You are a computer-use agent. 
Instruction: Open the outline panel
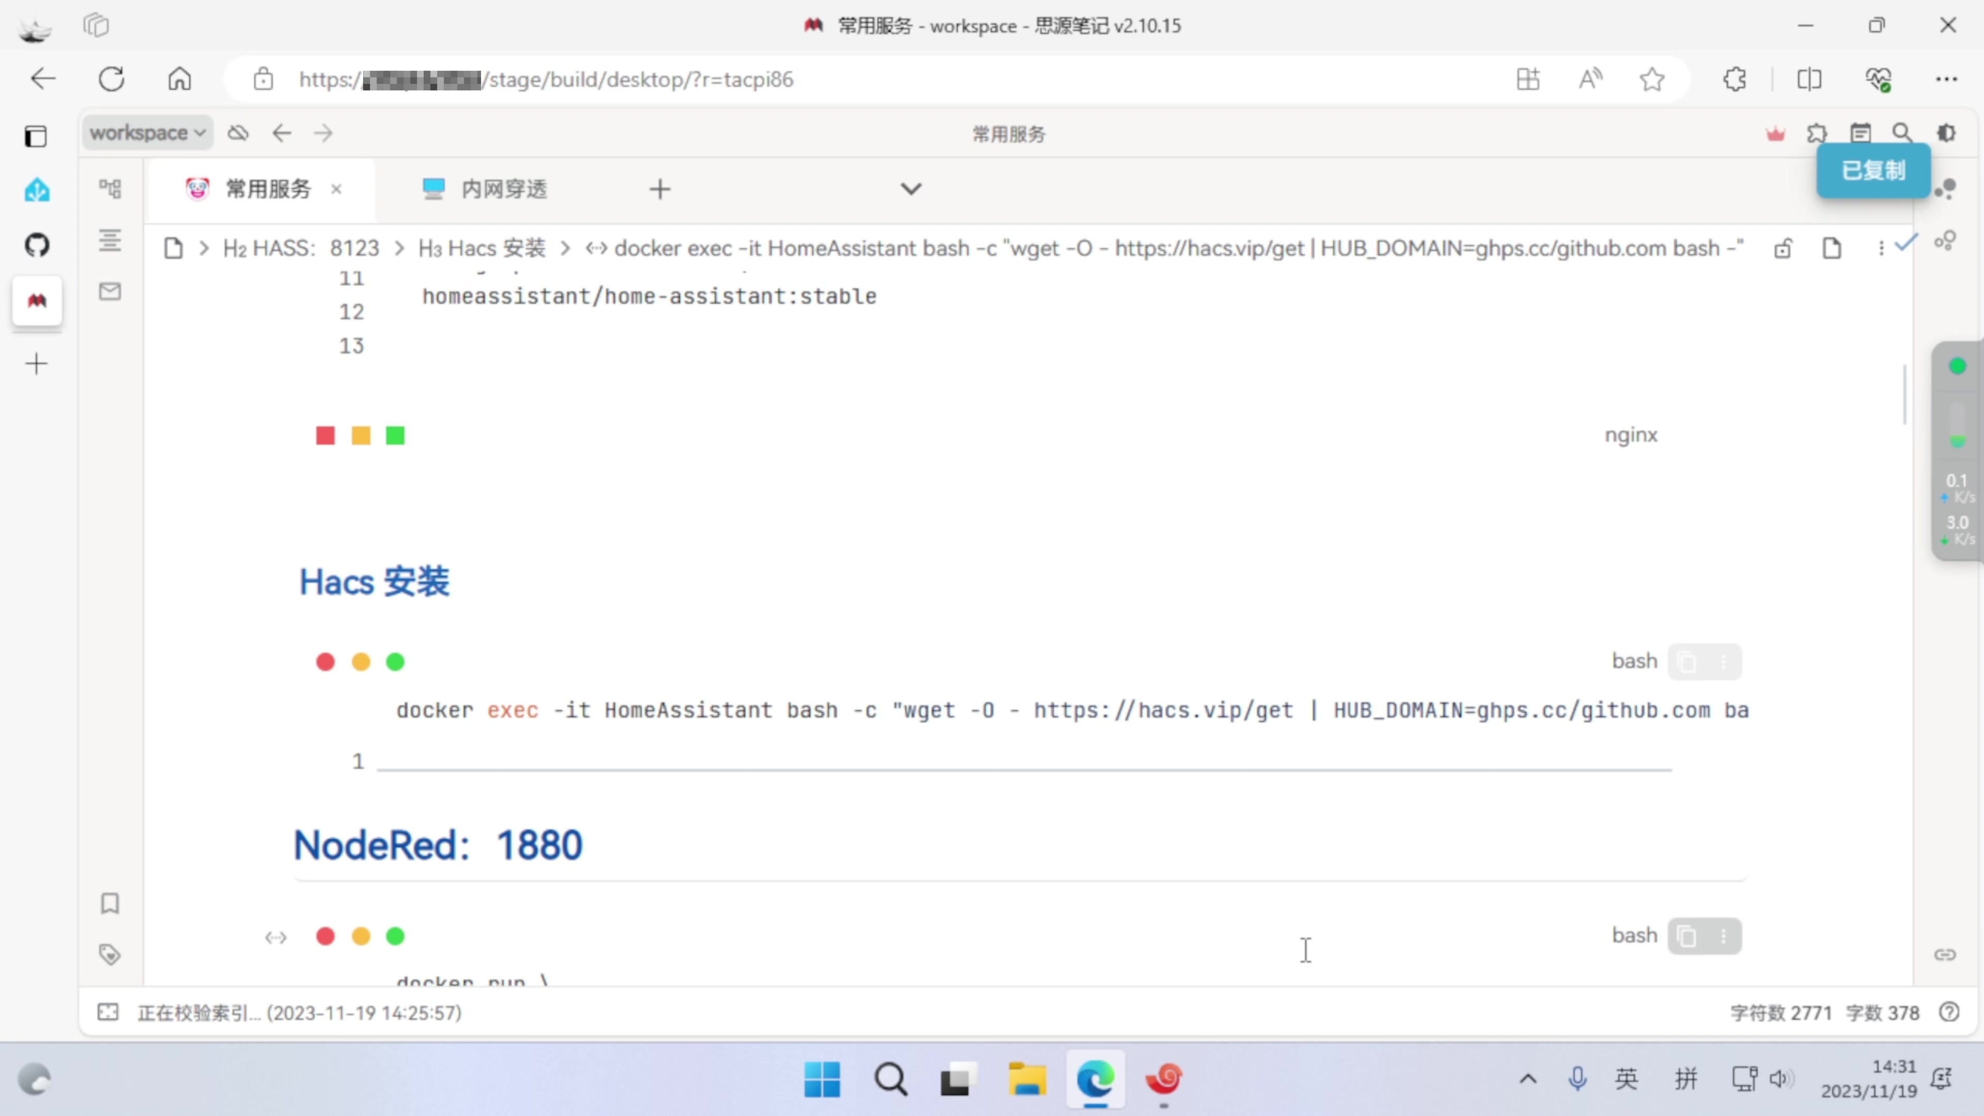(110, 240)
